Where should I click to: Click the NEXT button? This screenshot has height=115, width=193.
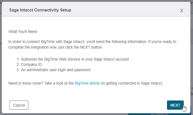175,105
